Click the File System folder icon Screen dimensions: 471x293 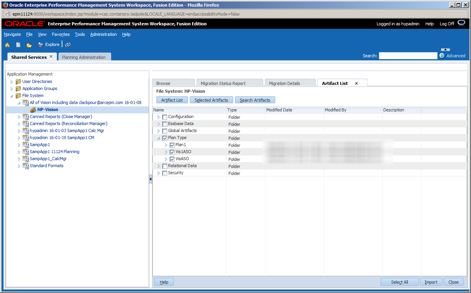point(18,96)
